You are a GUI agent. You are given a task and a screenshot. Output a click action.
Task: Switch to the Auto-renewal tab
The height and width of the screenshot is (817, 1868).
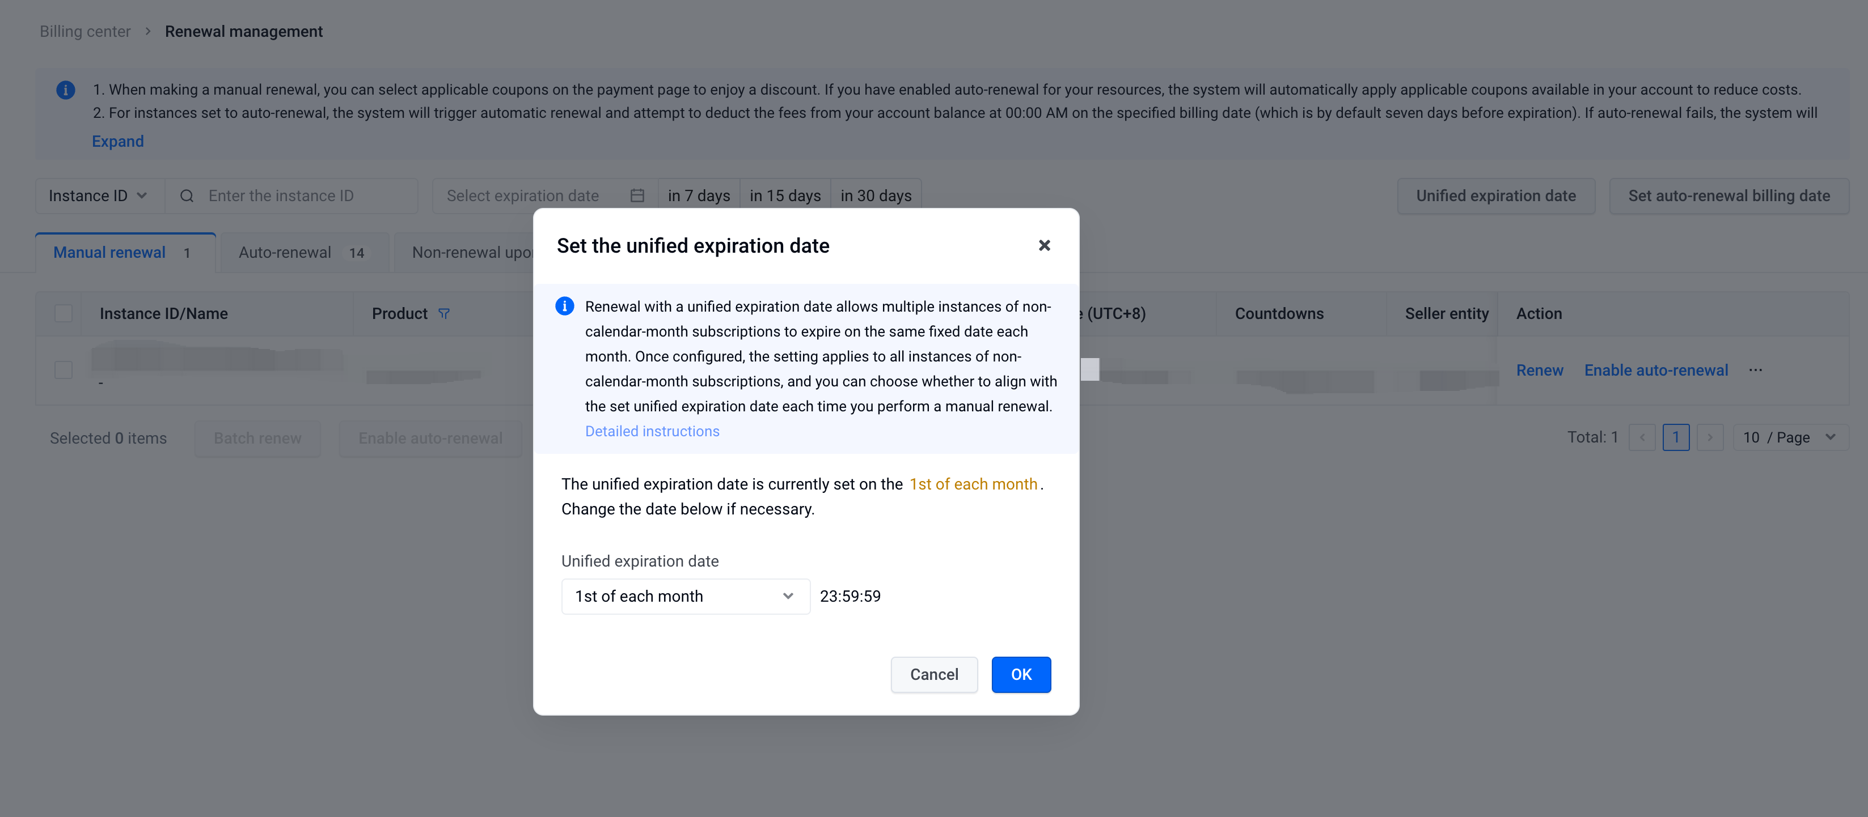click(x=300, y=253)
